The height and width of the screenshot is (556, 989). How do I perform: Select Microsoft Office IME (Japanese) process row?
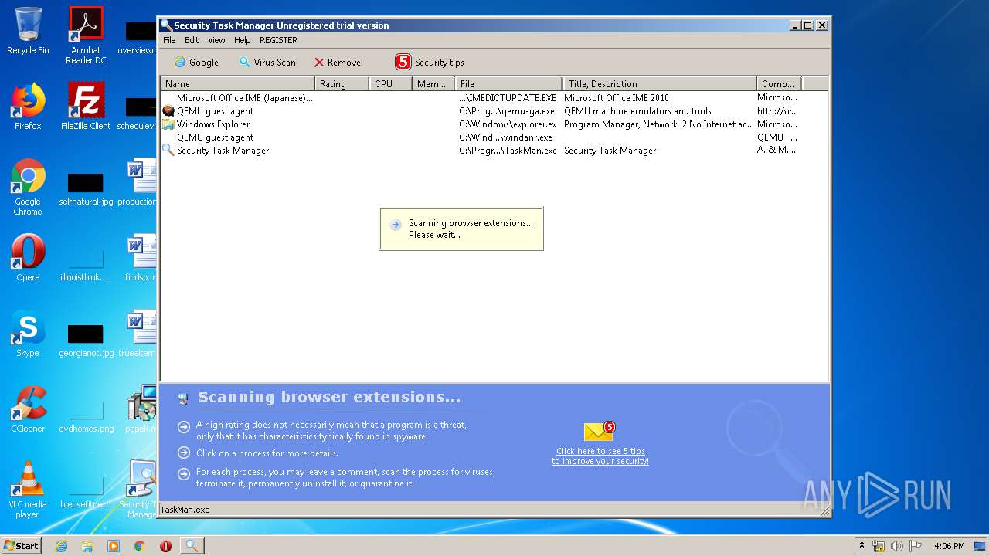click(494, 98)
